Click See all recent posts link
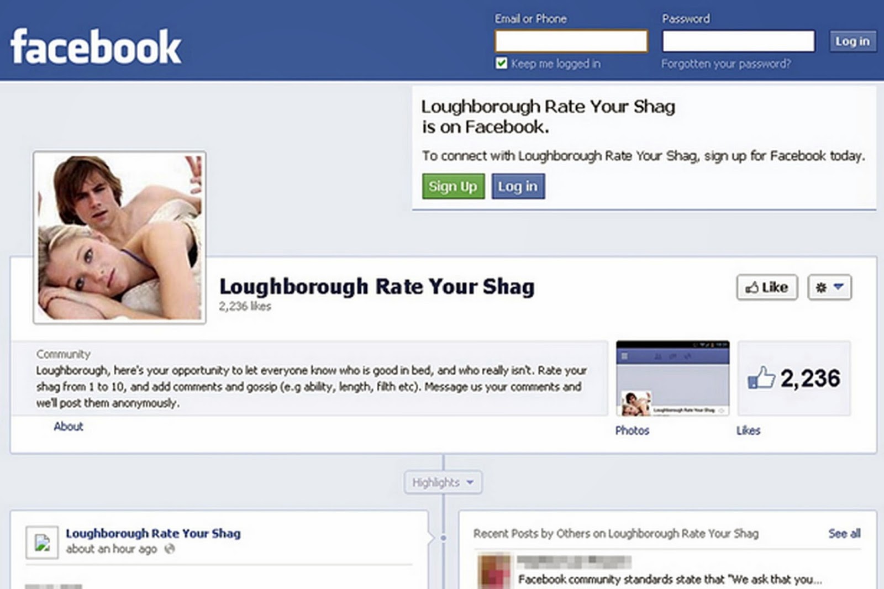The width and height of the screenshot is (884, 589). point(844,533)
